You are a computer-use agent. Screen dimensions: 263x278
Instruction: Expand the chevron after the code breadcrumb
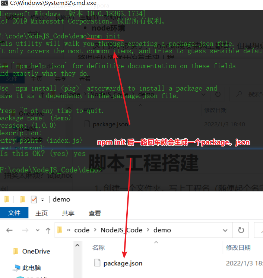coord(95,230)
